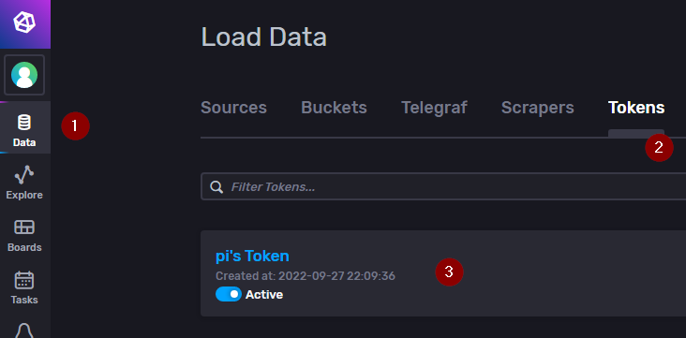The width and height of the screenshot is (686, 338).
Task: Click the InfluxDB logo in the sidebar
Action: (x=24, y=22)
